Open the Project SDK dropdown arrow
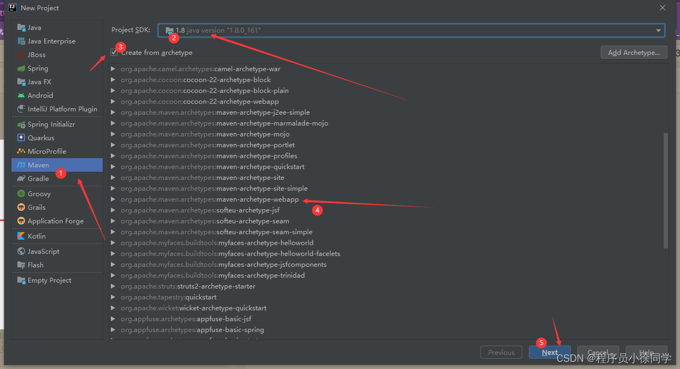The height and width of the screenshot is (369, 680). [658, 30]
